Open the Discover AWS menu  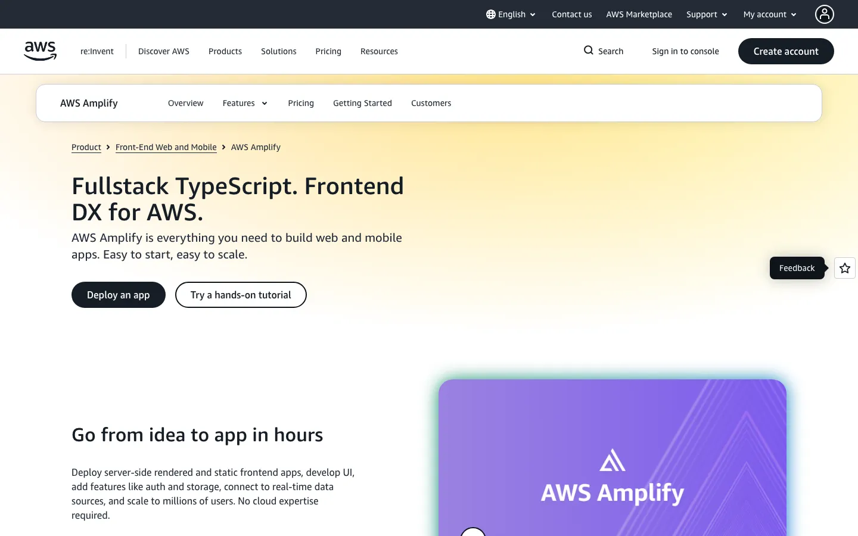[x=164, y=51]
